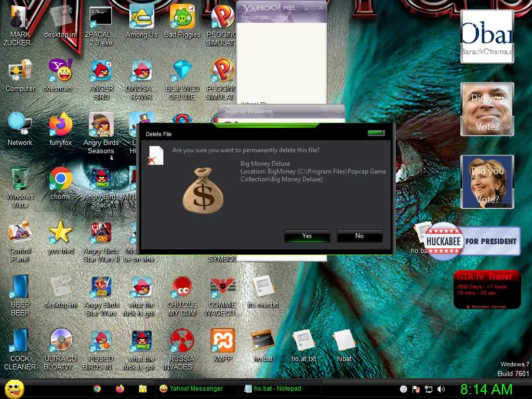Open the XMPP desktop icon

[222, 345]
